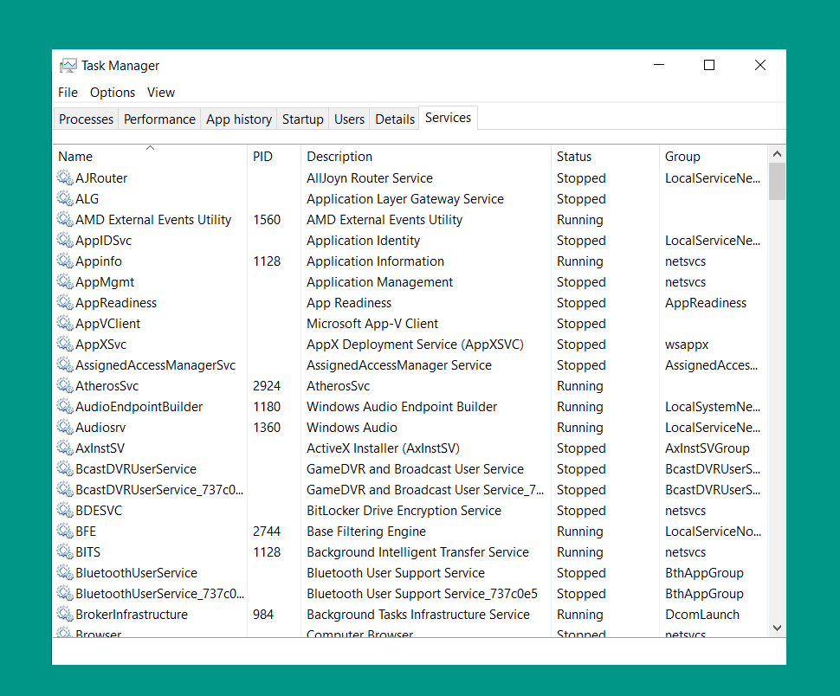The width and height of the screenshot is (840, 696).
Task: Click the AtherosSvc gear icon
Action: [x=65, y=385]
